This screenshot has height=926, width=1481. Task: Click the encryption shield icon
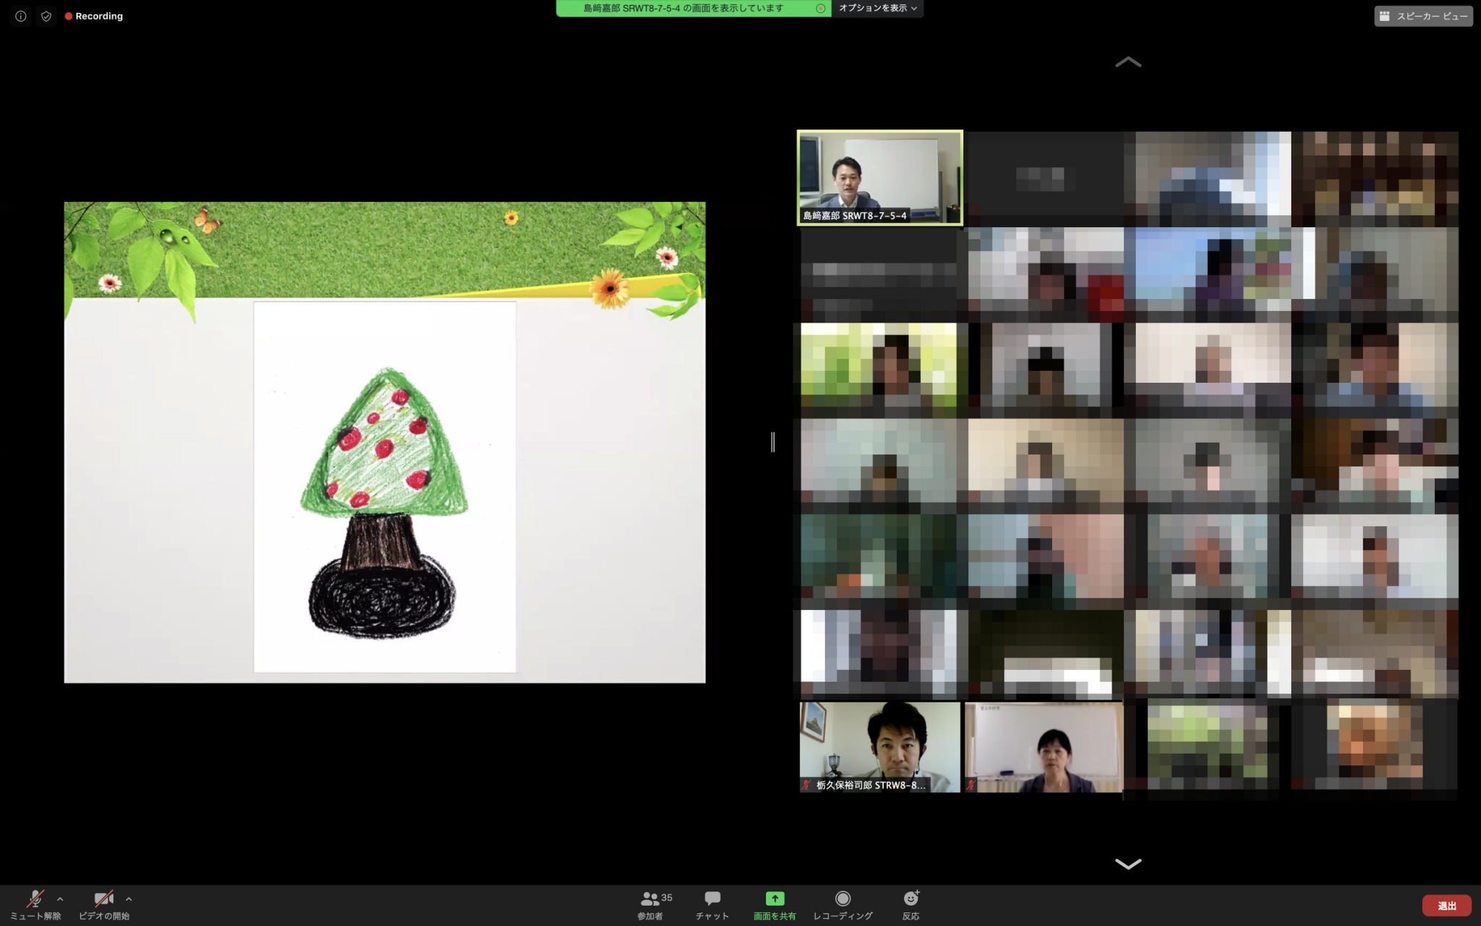pyautogui.click(x=46, y=16)
